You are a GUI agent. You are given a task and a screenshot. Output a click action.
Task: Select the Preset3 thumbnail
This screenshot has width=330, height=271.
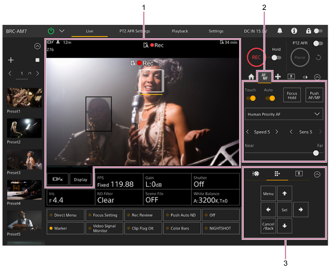[24, 159]
